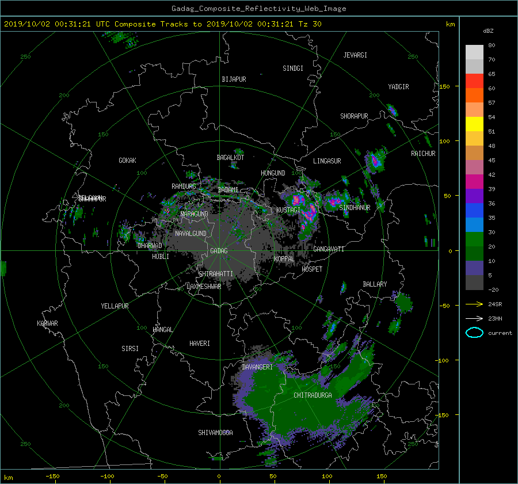This screenshot has height=484, width=518.
Task: Click the YELLAPUR city label
Action: [x=115, y=306]
